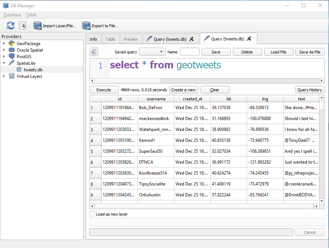
Task: Click the query Name input field
Action: click(x=189, y=52)
